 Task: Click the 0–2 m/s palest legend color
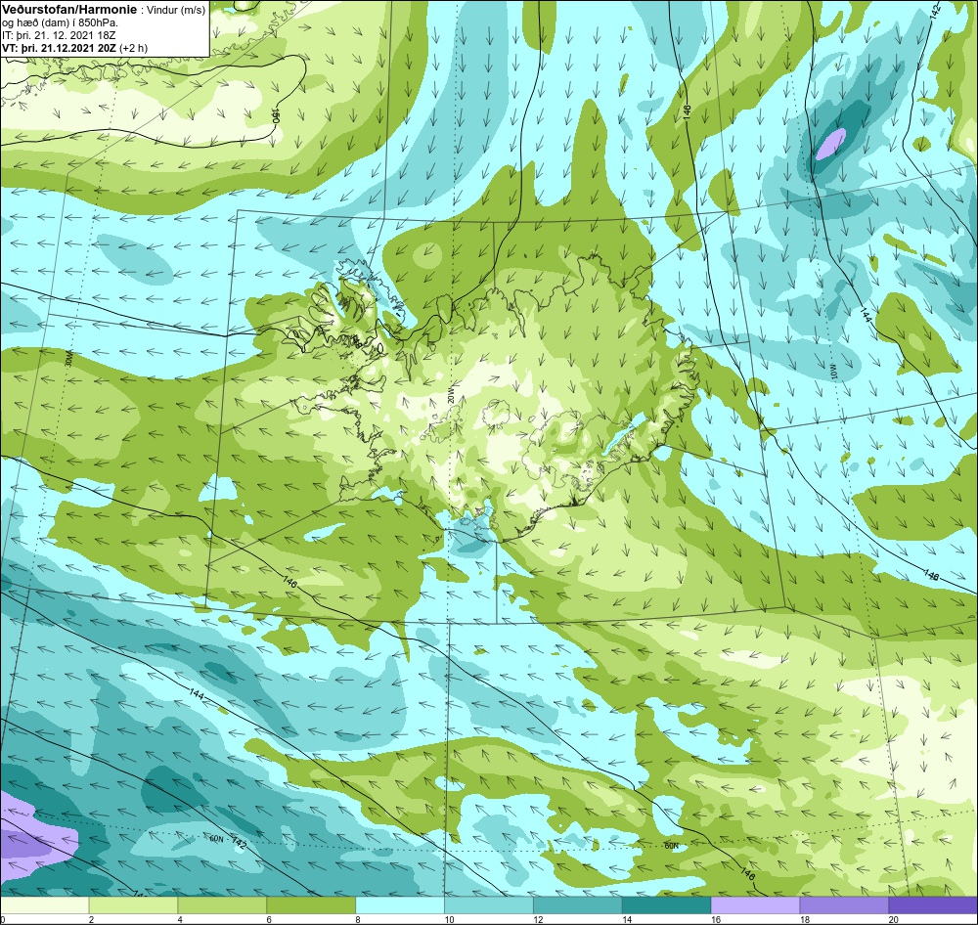(44, 905)
